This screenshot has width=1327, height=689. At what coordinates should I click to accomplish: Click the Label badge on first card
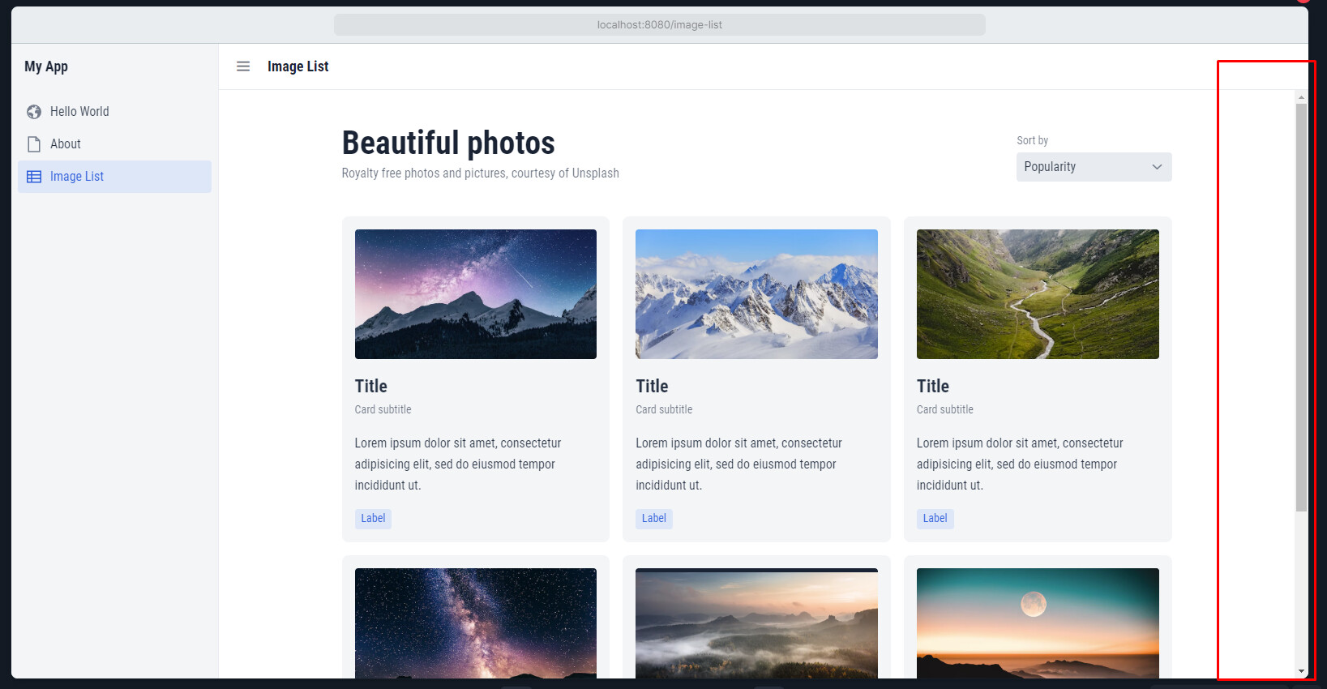(373, 519)
